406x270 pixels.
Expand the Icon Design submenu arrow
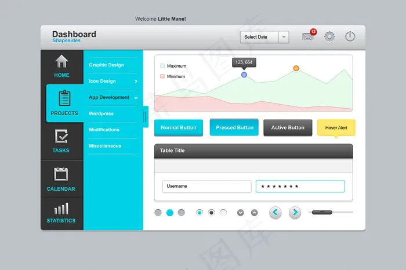[x=136, y=82]
